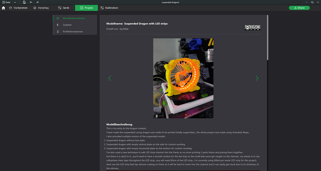Click the Modellinformationen sidebar icon

click(58, 18)
